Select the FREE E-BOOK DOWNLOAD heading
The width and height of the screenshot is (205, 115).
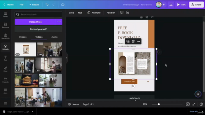point(129,33)
